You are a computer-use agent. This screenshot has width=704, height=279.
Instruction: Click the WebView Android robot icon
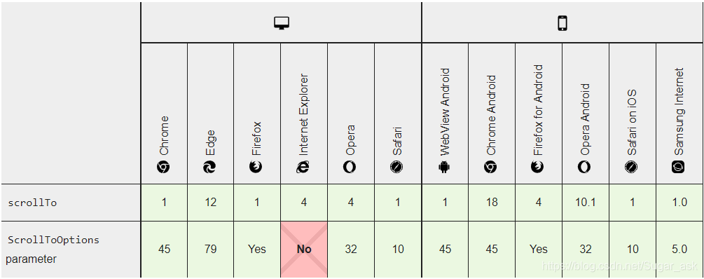(444, 168)
